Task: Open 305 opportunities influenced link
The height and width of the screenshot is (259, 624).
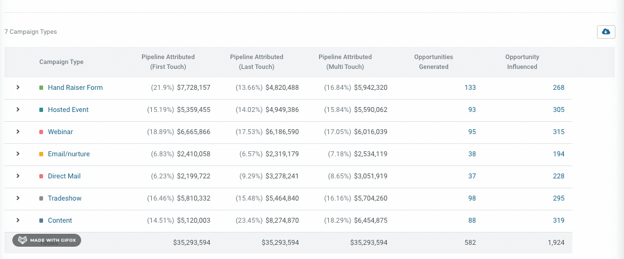Action: tap(559, 110)
